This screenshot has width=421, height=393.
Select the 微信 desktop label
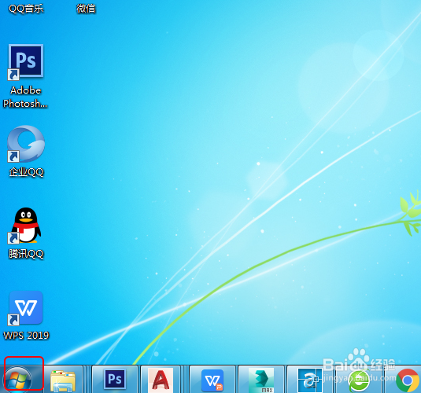point(86,9)
